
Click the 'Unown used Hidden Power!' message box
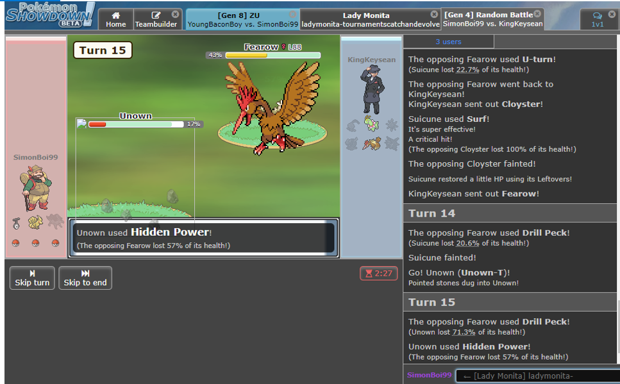[204, 238]
